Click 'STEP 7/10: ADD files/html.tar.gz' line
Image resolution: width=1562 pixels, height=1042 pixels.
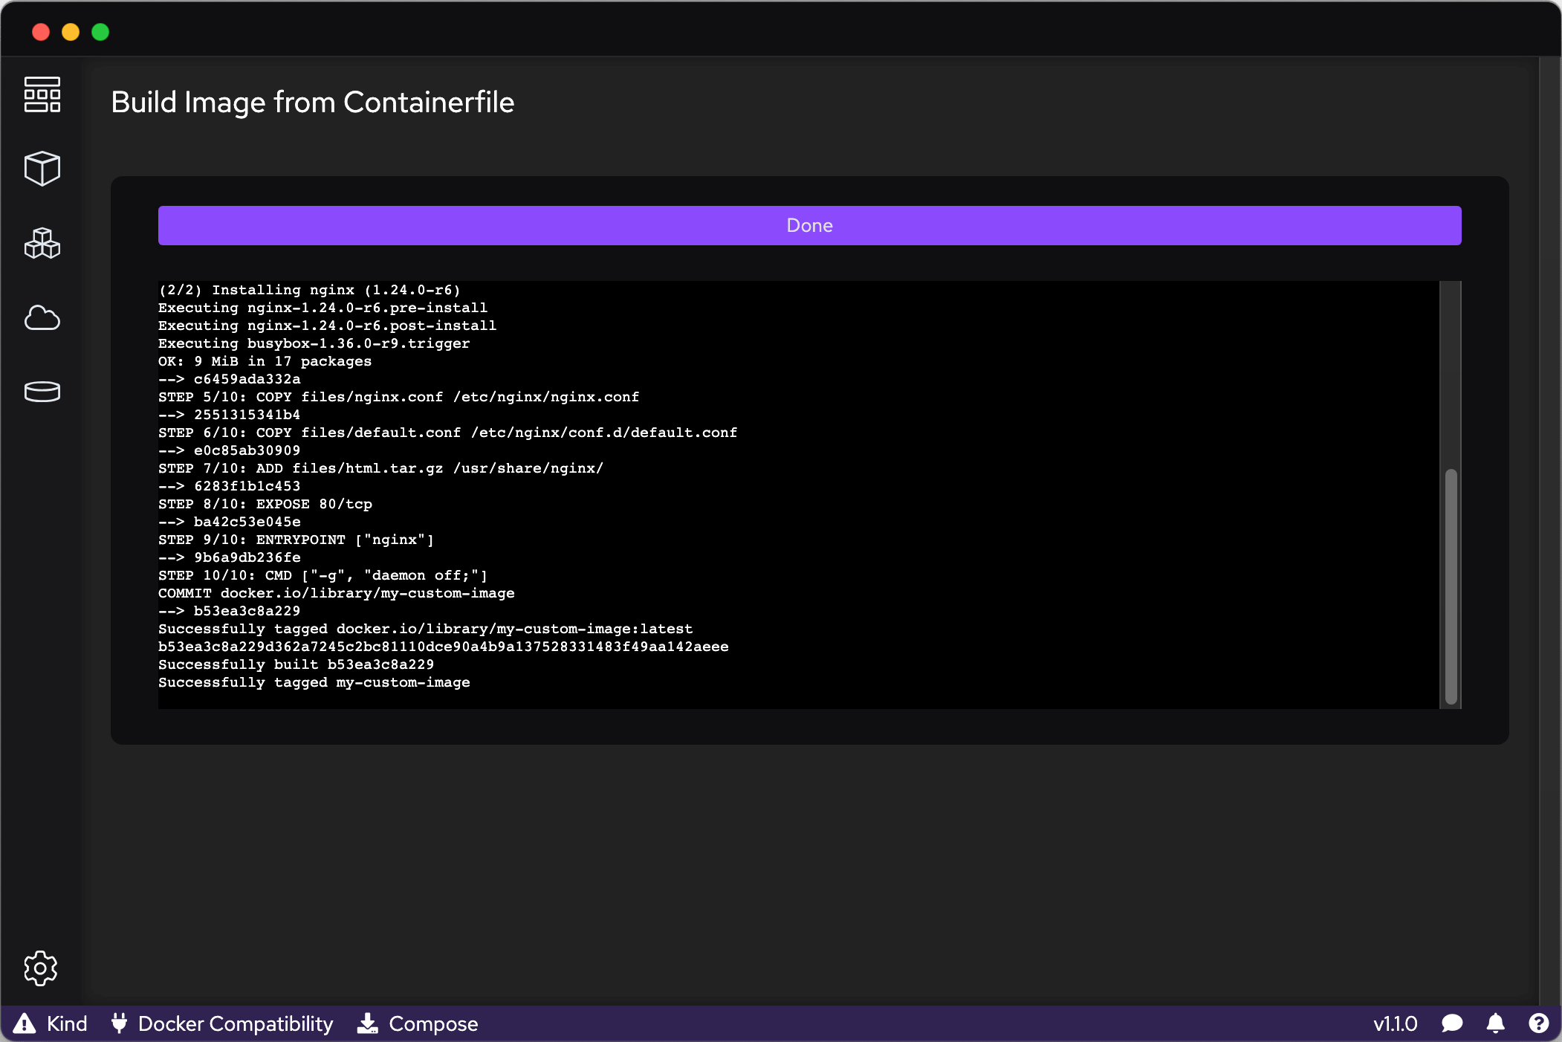click(380, 468)
